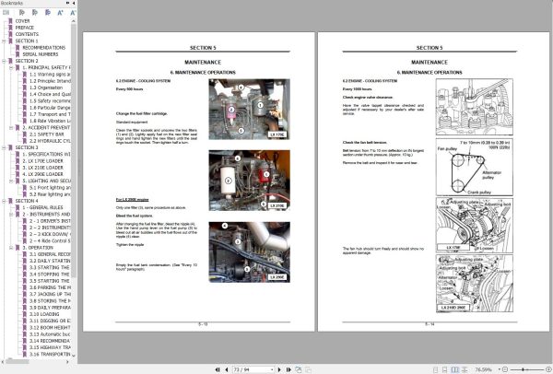Jump to the last page
Image resolution: width=553 pixels, height=374 pixels.
tap(288, 369)
